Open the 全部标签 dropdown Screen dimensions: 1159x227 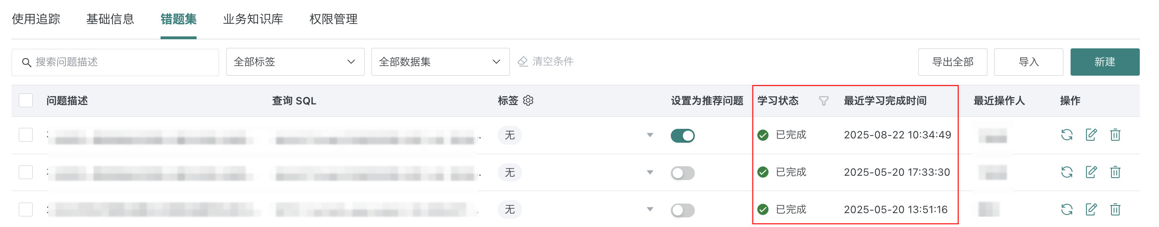[x=295, y=62]
